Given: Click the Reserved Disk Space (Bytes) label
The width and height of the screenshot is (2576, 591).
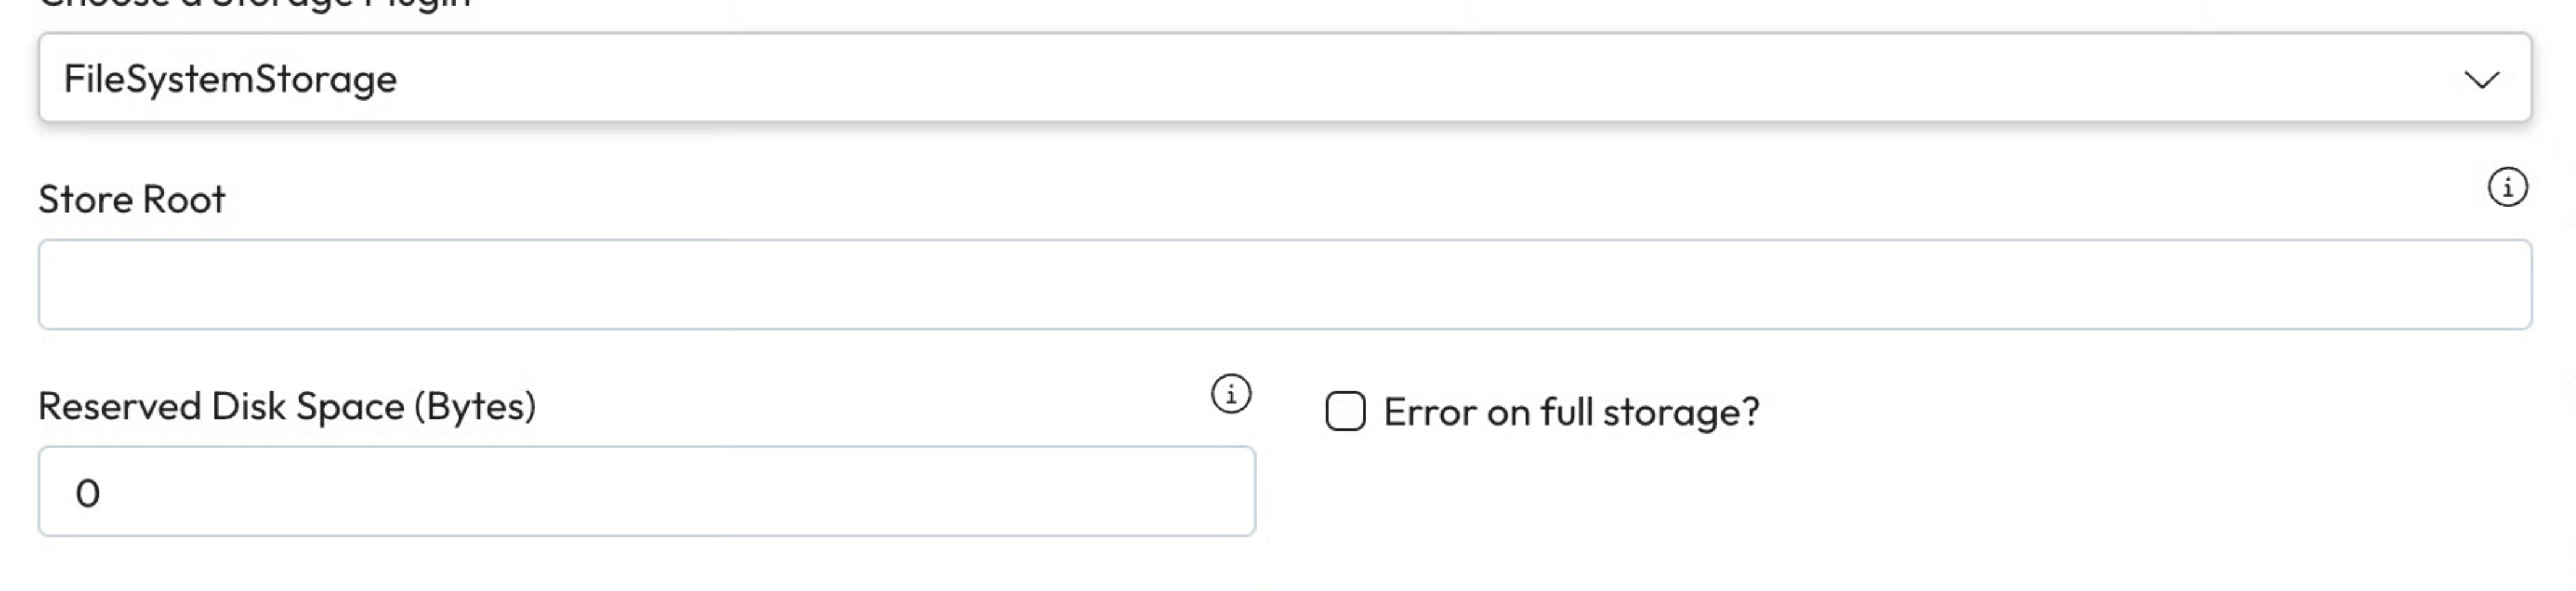Looking at the screenshot, I should point(287,407).
